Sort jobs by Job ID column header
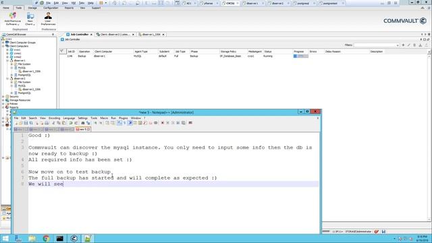The width and height of the screenshot is (432, 243). pyautogui.click(x=71, y=51)
